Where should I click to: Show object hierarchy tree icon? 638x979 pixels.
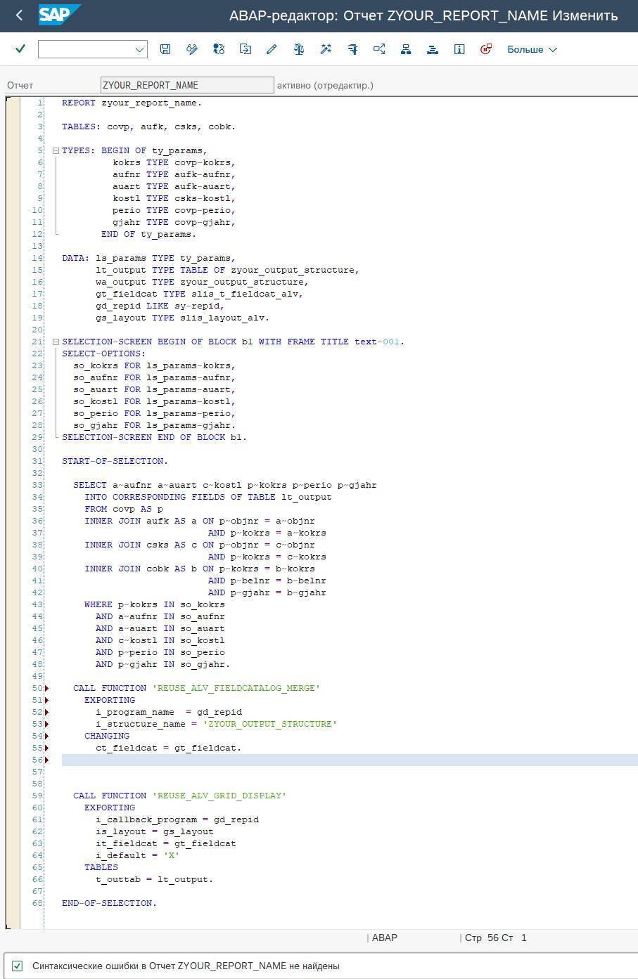[406, 49]
